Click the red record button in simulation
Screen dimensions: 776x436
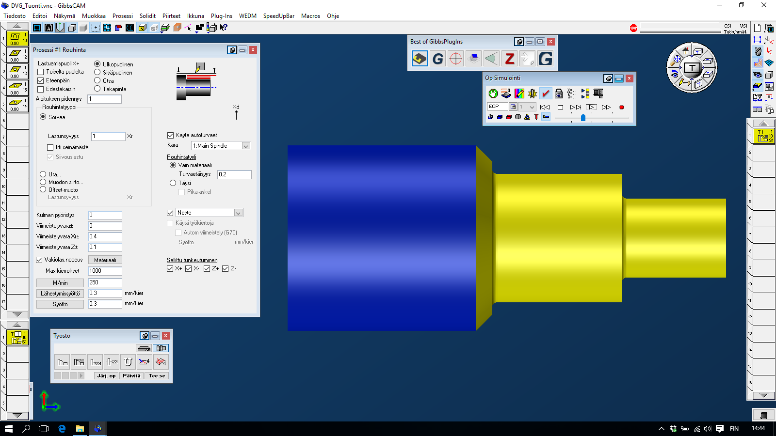622,107
